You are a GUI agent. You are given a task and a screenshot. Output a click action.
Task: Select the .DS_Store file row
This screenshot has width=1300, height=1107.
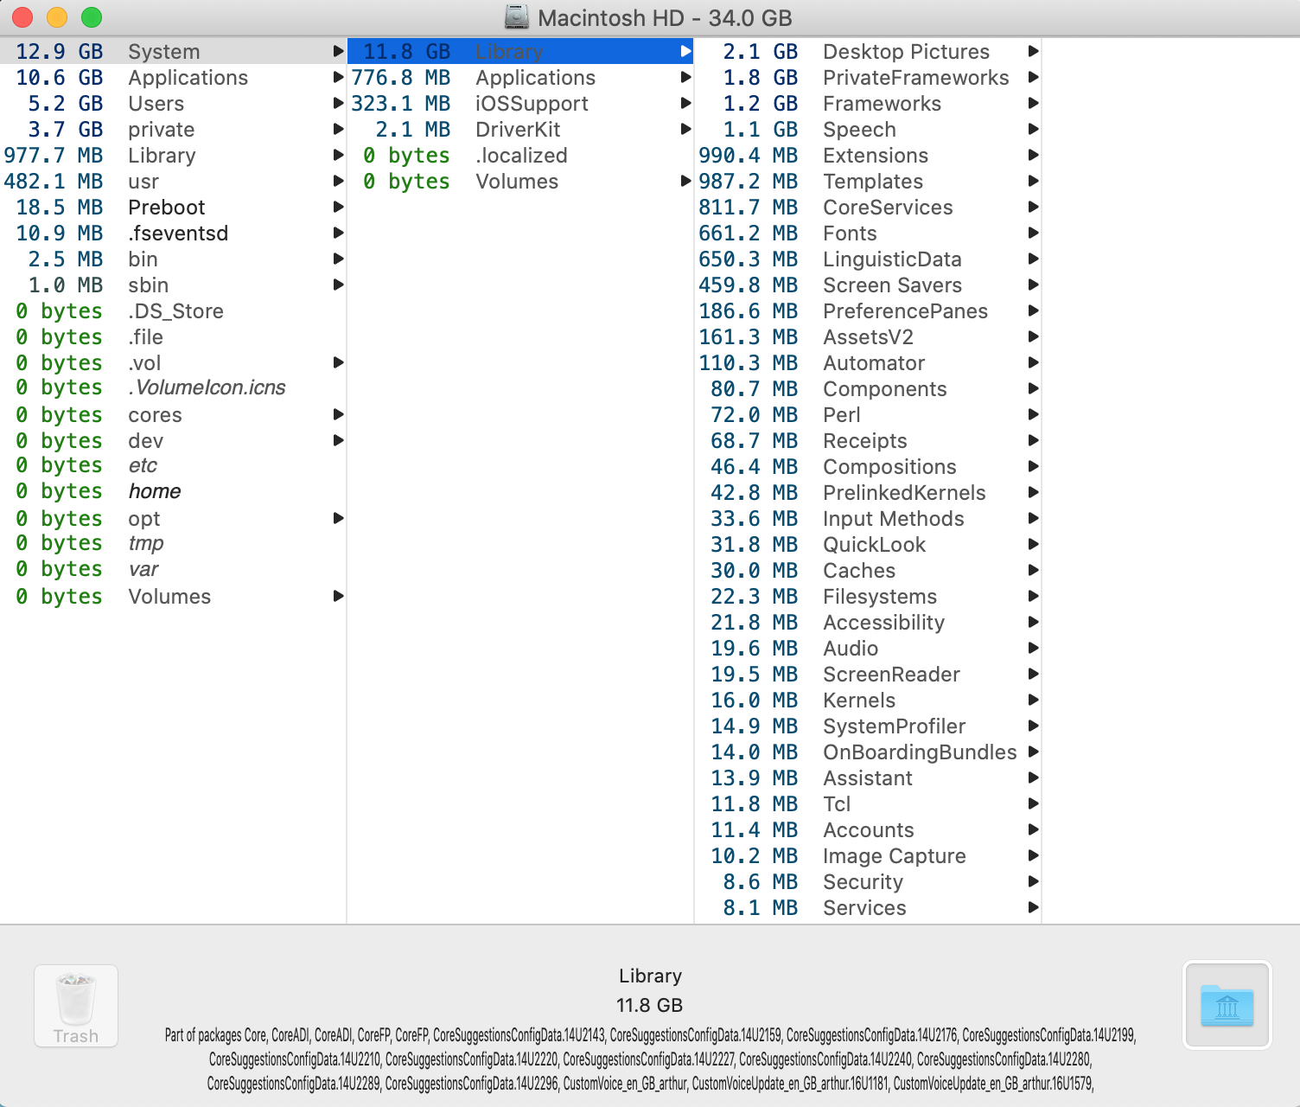point(173,311)
